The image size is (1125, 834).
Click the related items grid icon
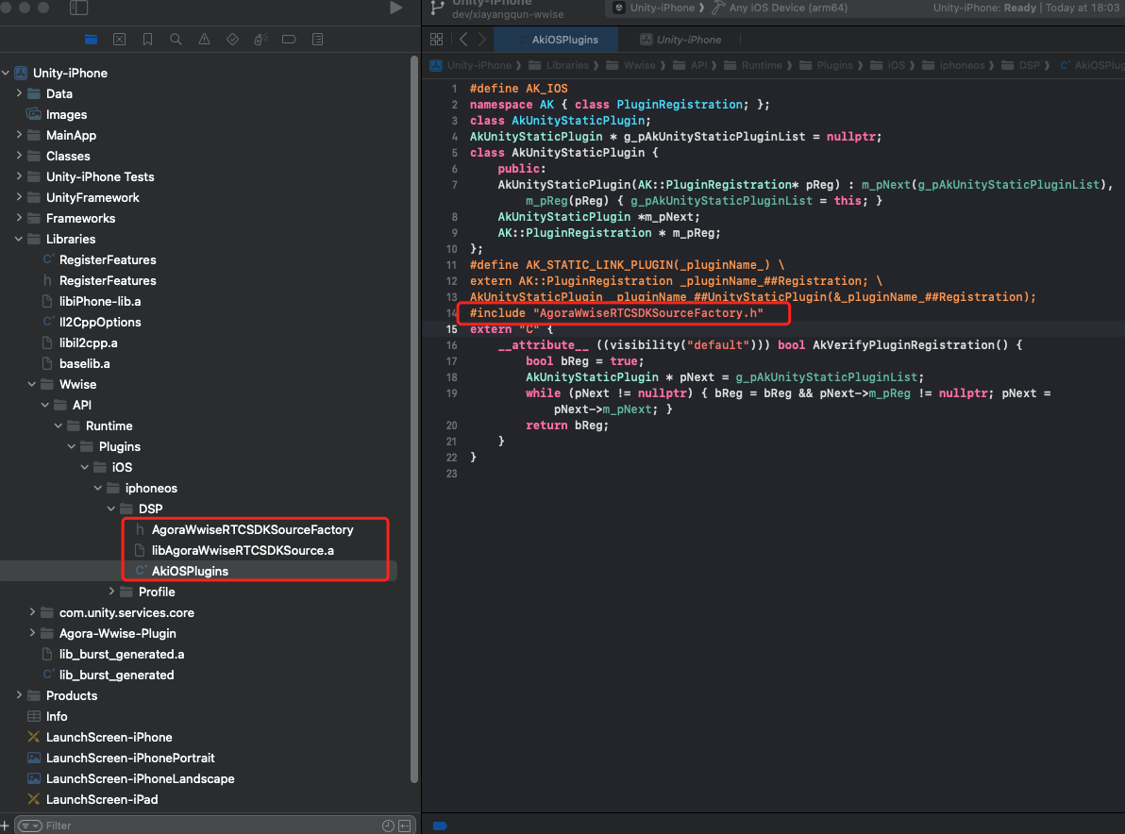point(436,40)
